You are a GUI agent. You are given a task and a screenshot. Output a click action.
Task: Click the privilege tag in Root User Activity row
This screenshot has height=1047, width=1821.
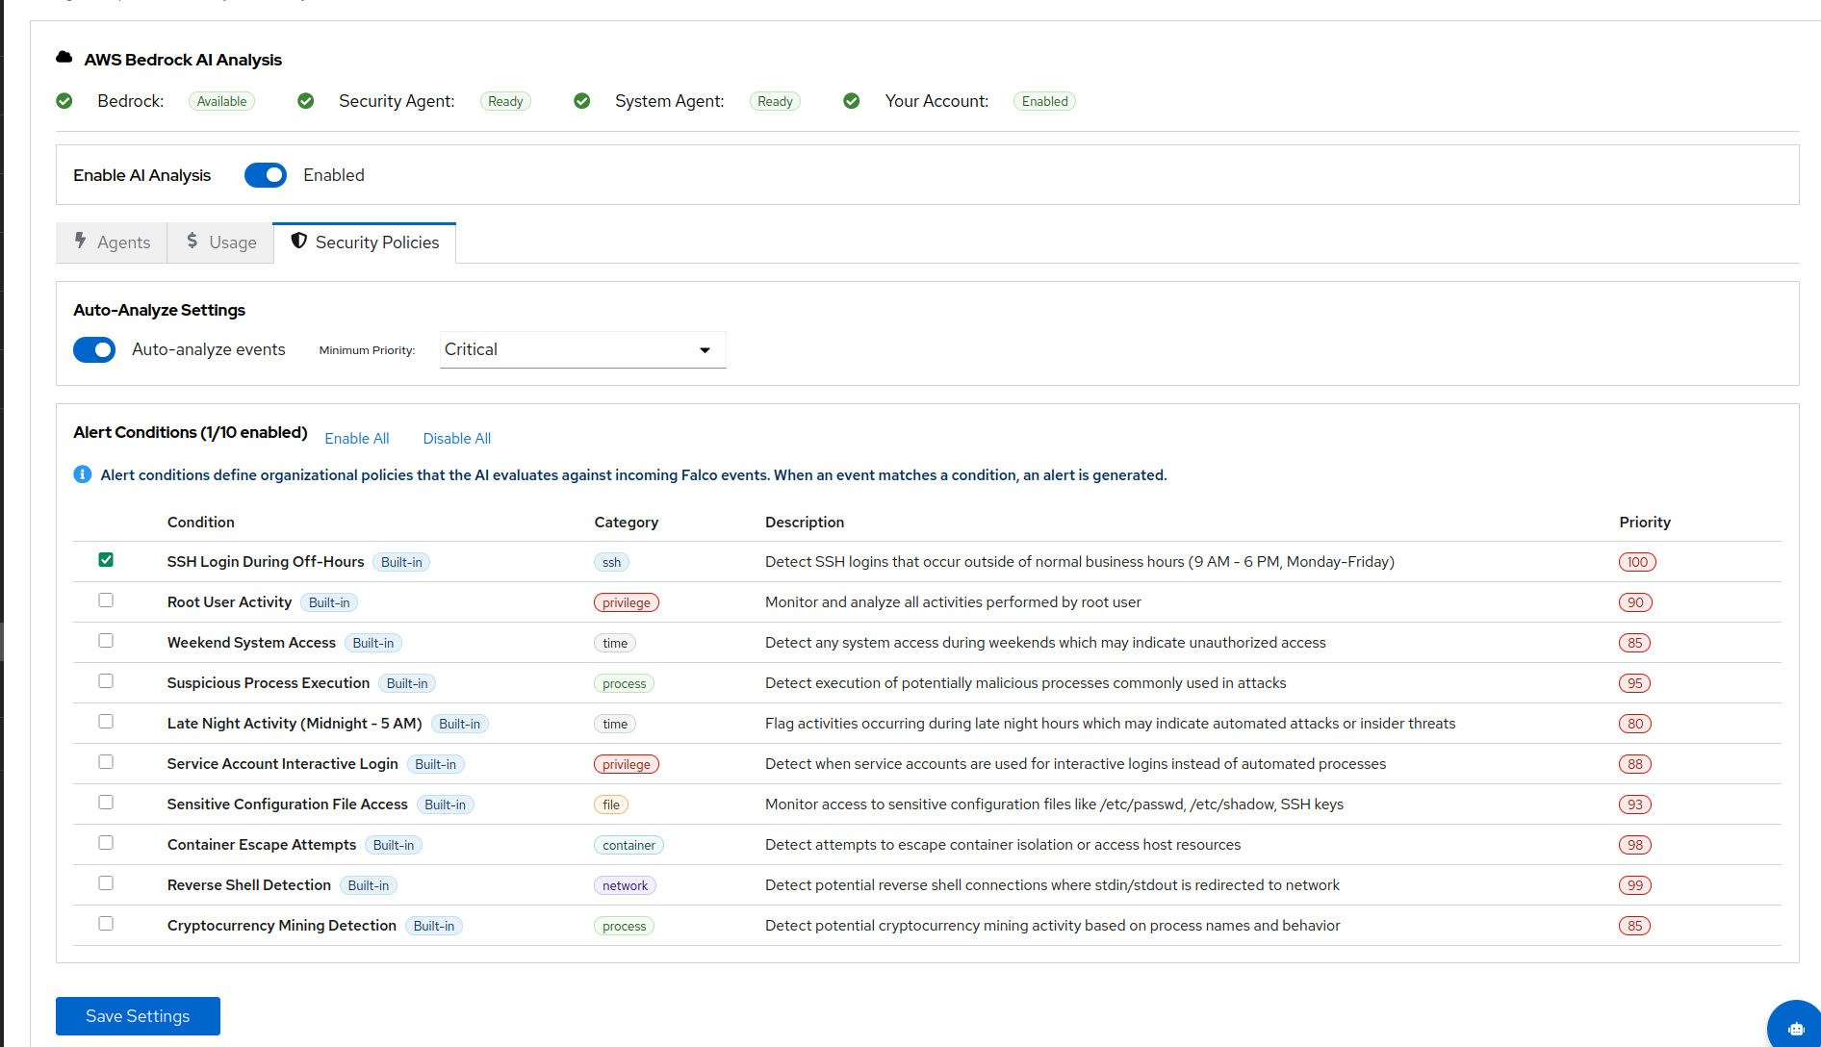[x=627, y=602]
